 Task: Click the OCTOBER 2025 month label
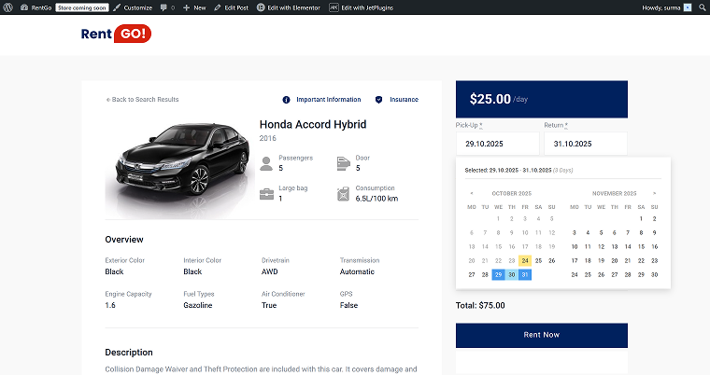pyautogui.click(x=512, y=193)
